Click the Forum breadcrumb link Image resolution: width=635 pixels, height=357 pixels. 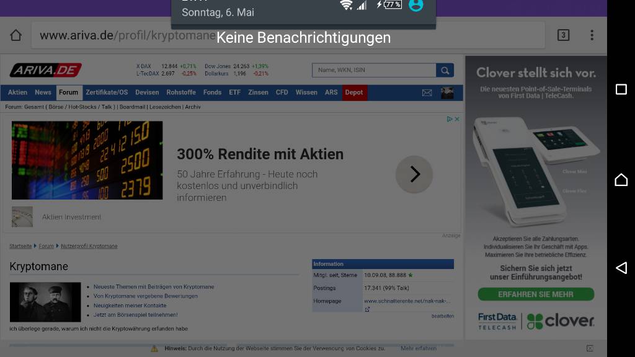(x=46, y=246)
